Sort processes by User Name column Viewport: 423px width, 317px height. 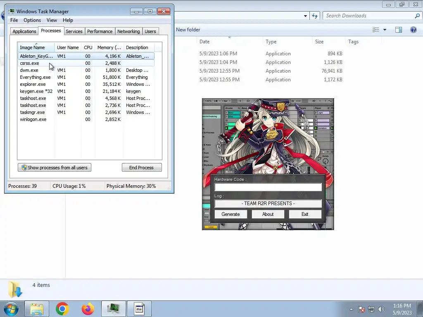click(x=68, y=47)
